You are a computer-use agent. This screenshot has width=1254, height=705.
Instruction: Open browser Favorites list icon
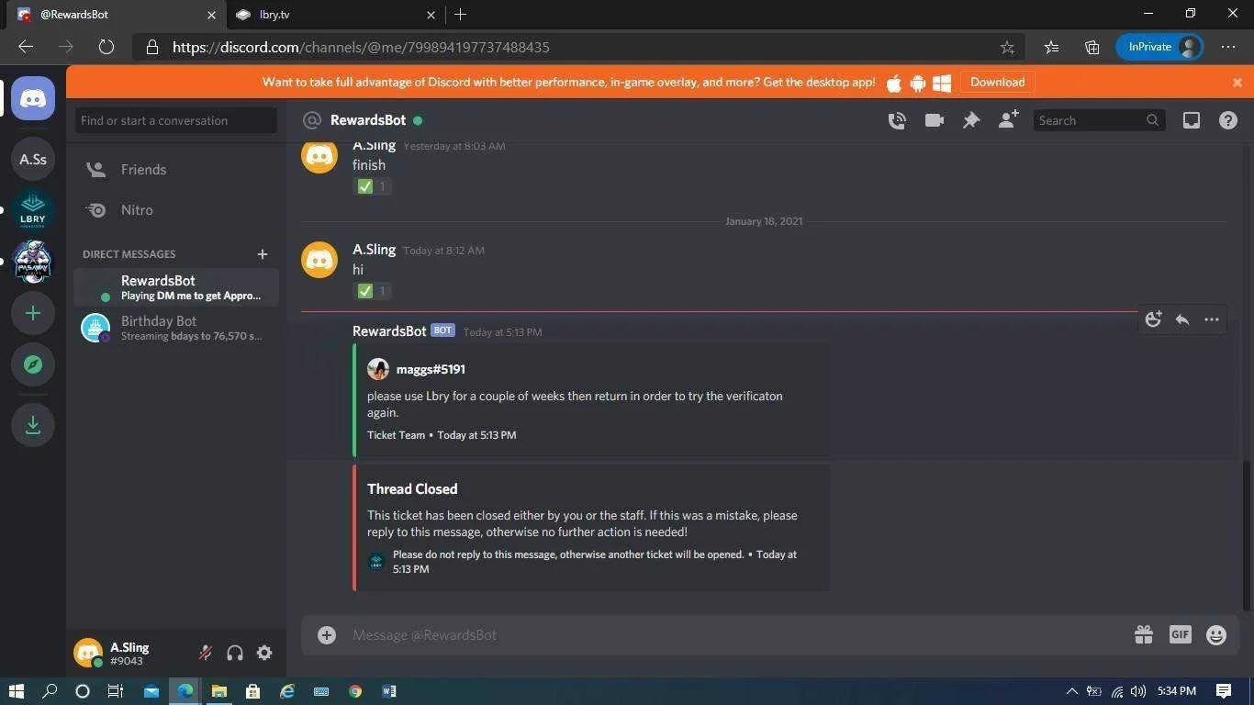(1052, 47)
